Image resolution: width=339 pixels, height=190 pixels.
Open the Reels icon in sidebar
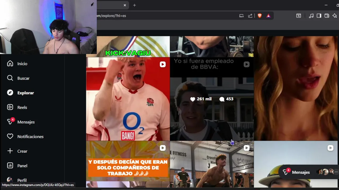pos(10,107)
